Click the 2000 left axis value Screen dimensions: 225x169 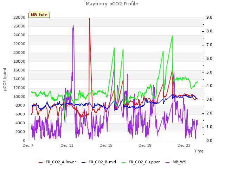click(20, 132)
